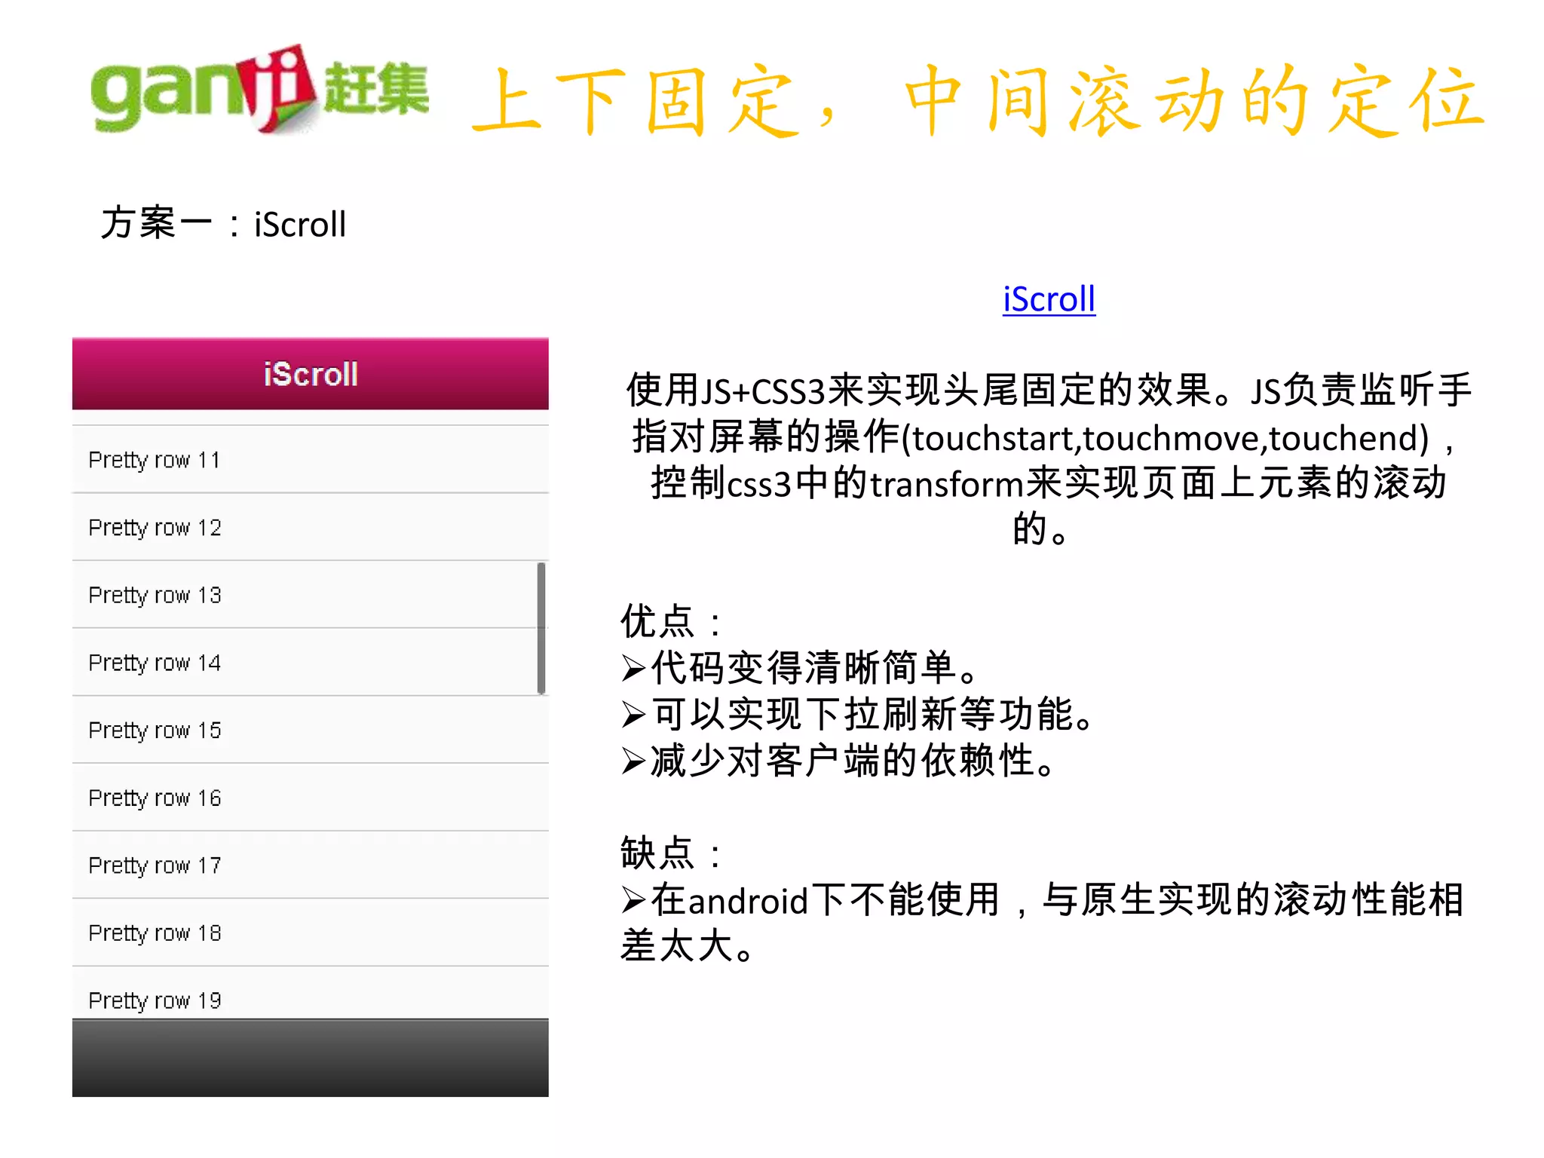Select list item Pretty row 15
Screen dimensions: 1544x1158
311,730
